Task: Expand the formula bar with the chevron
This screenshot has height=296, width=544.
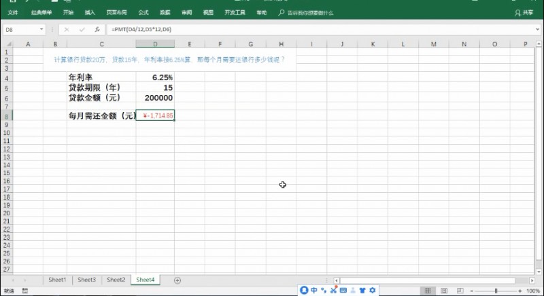Action: tap(537, 29)
